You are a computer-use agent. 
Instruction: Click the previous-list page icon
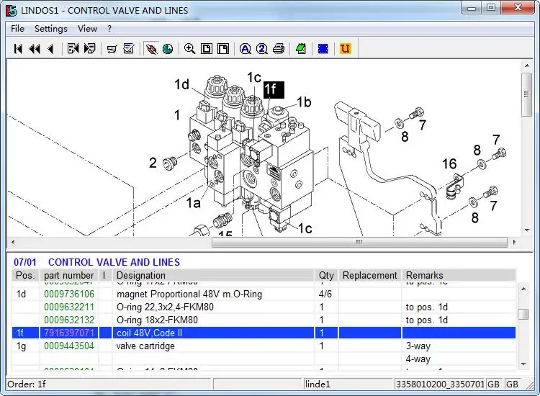[73, 48]
